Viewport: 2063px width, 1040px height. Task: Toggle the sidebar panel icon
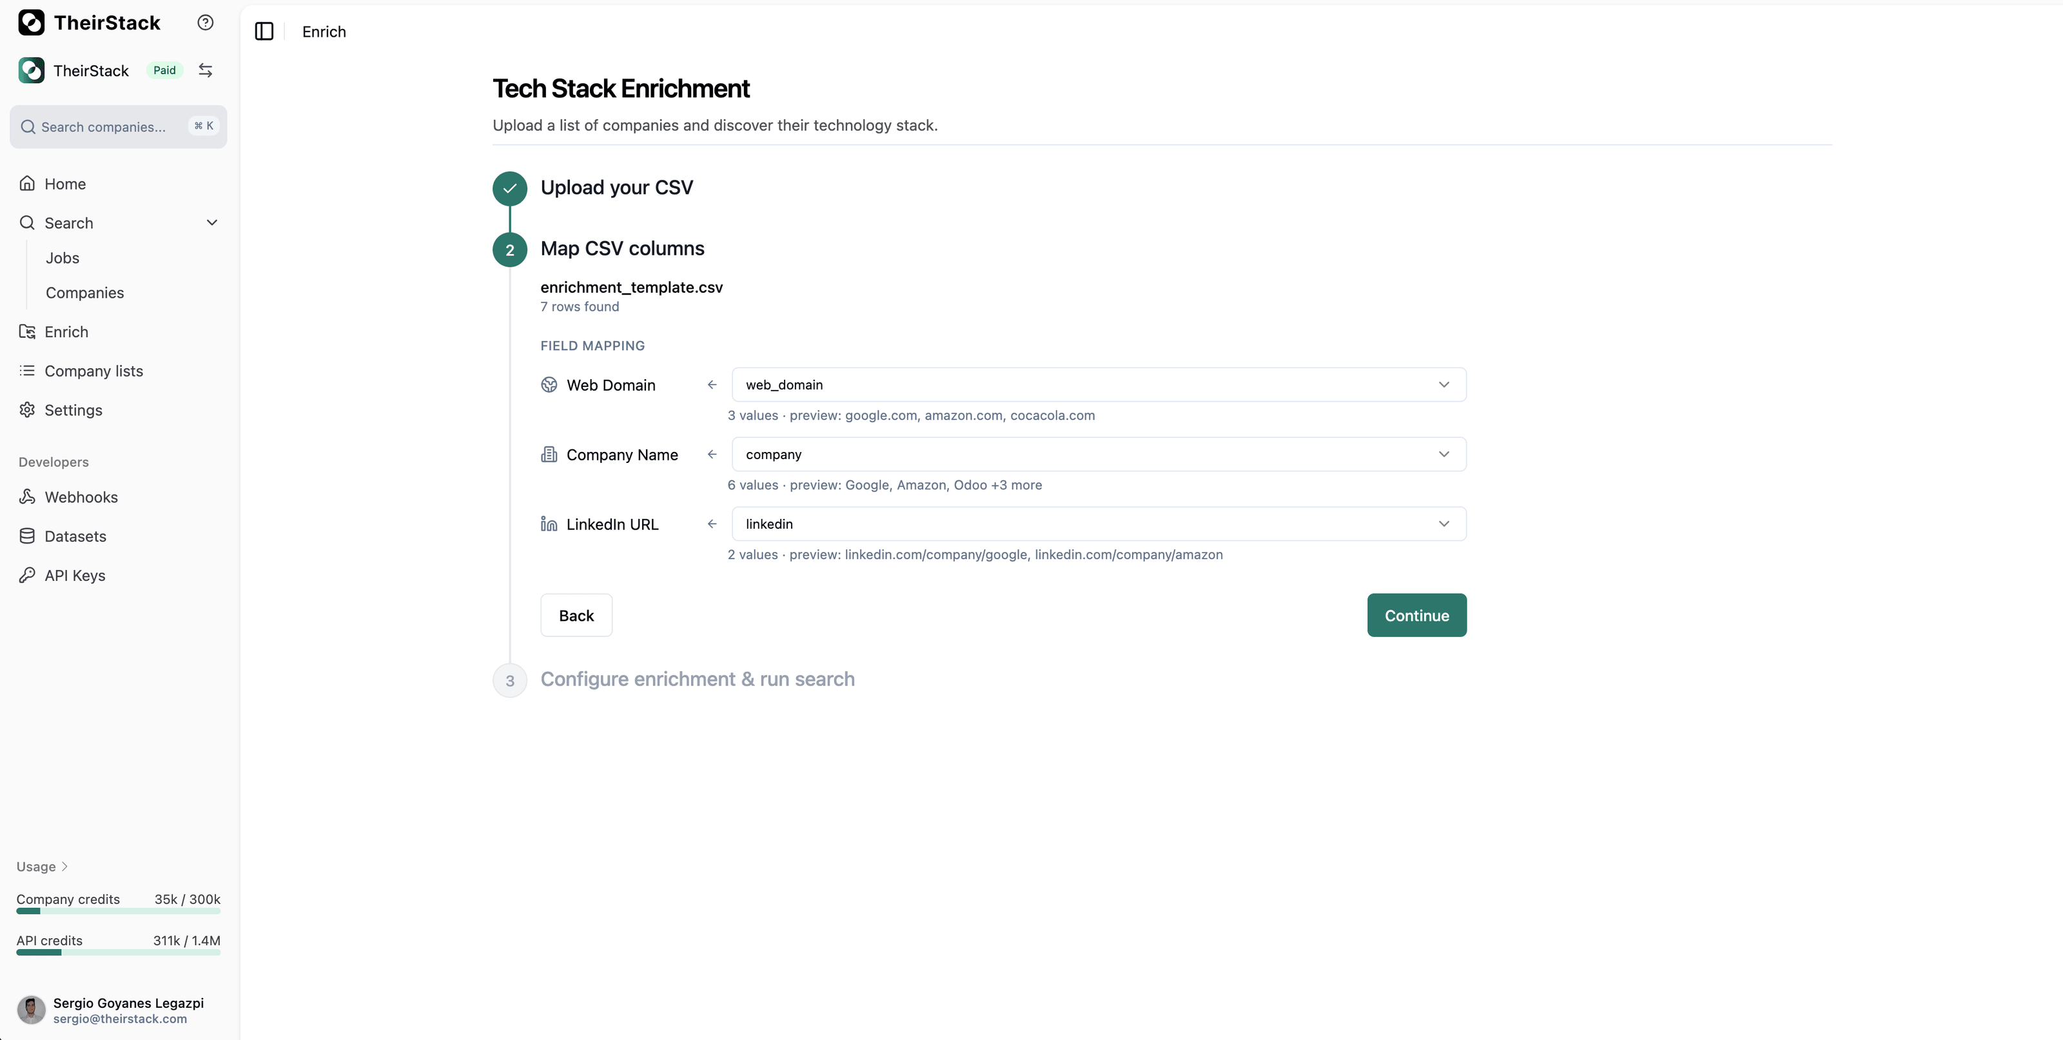[264, 31]
